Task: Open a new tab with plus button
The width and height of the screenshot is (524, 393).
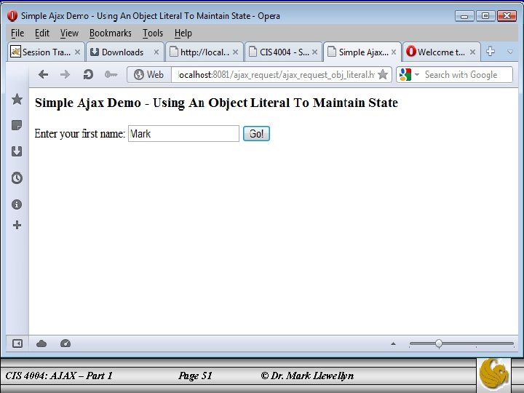Action: pos(491,52)
